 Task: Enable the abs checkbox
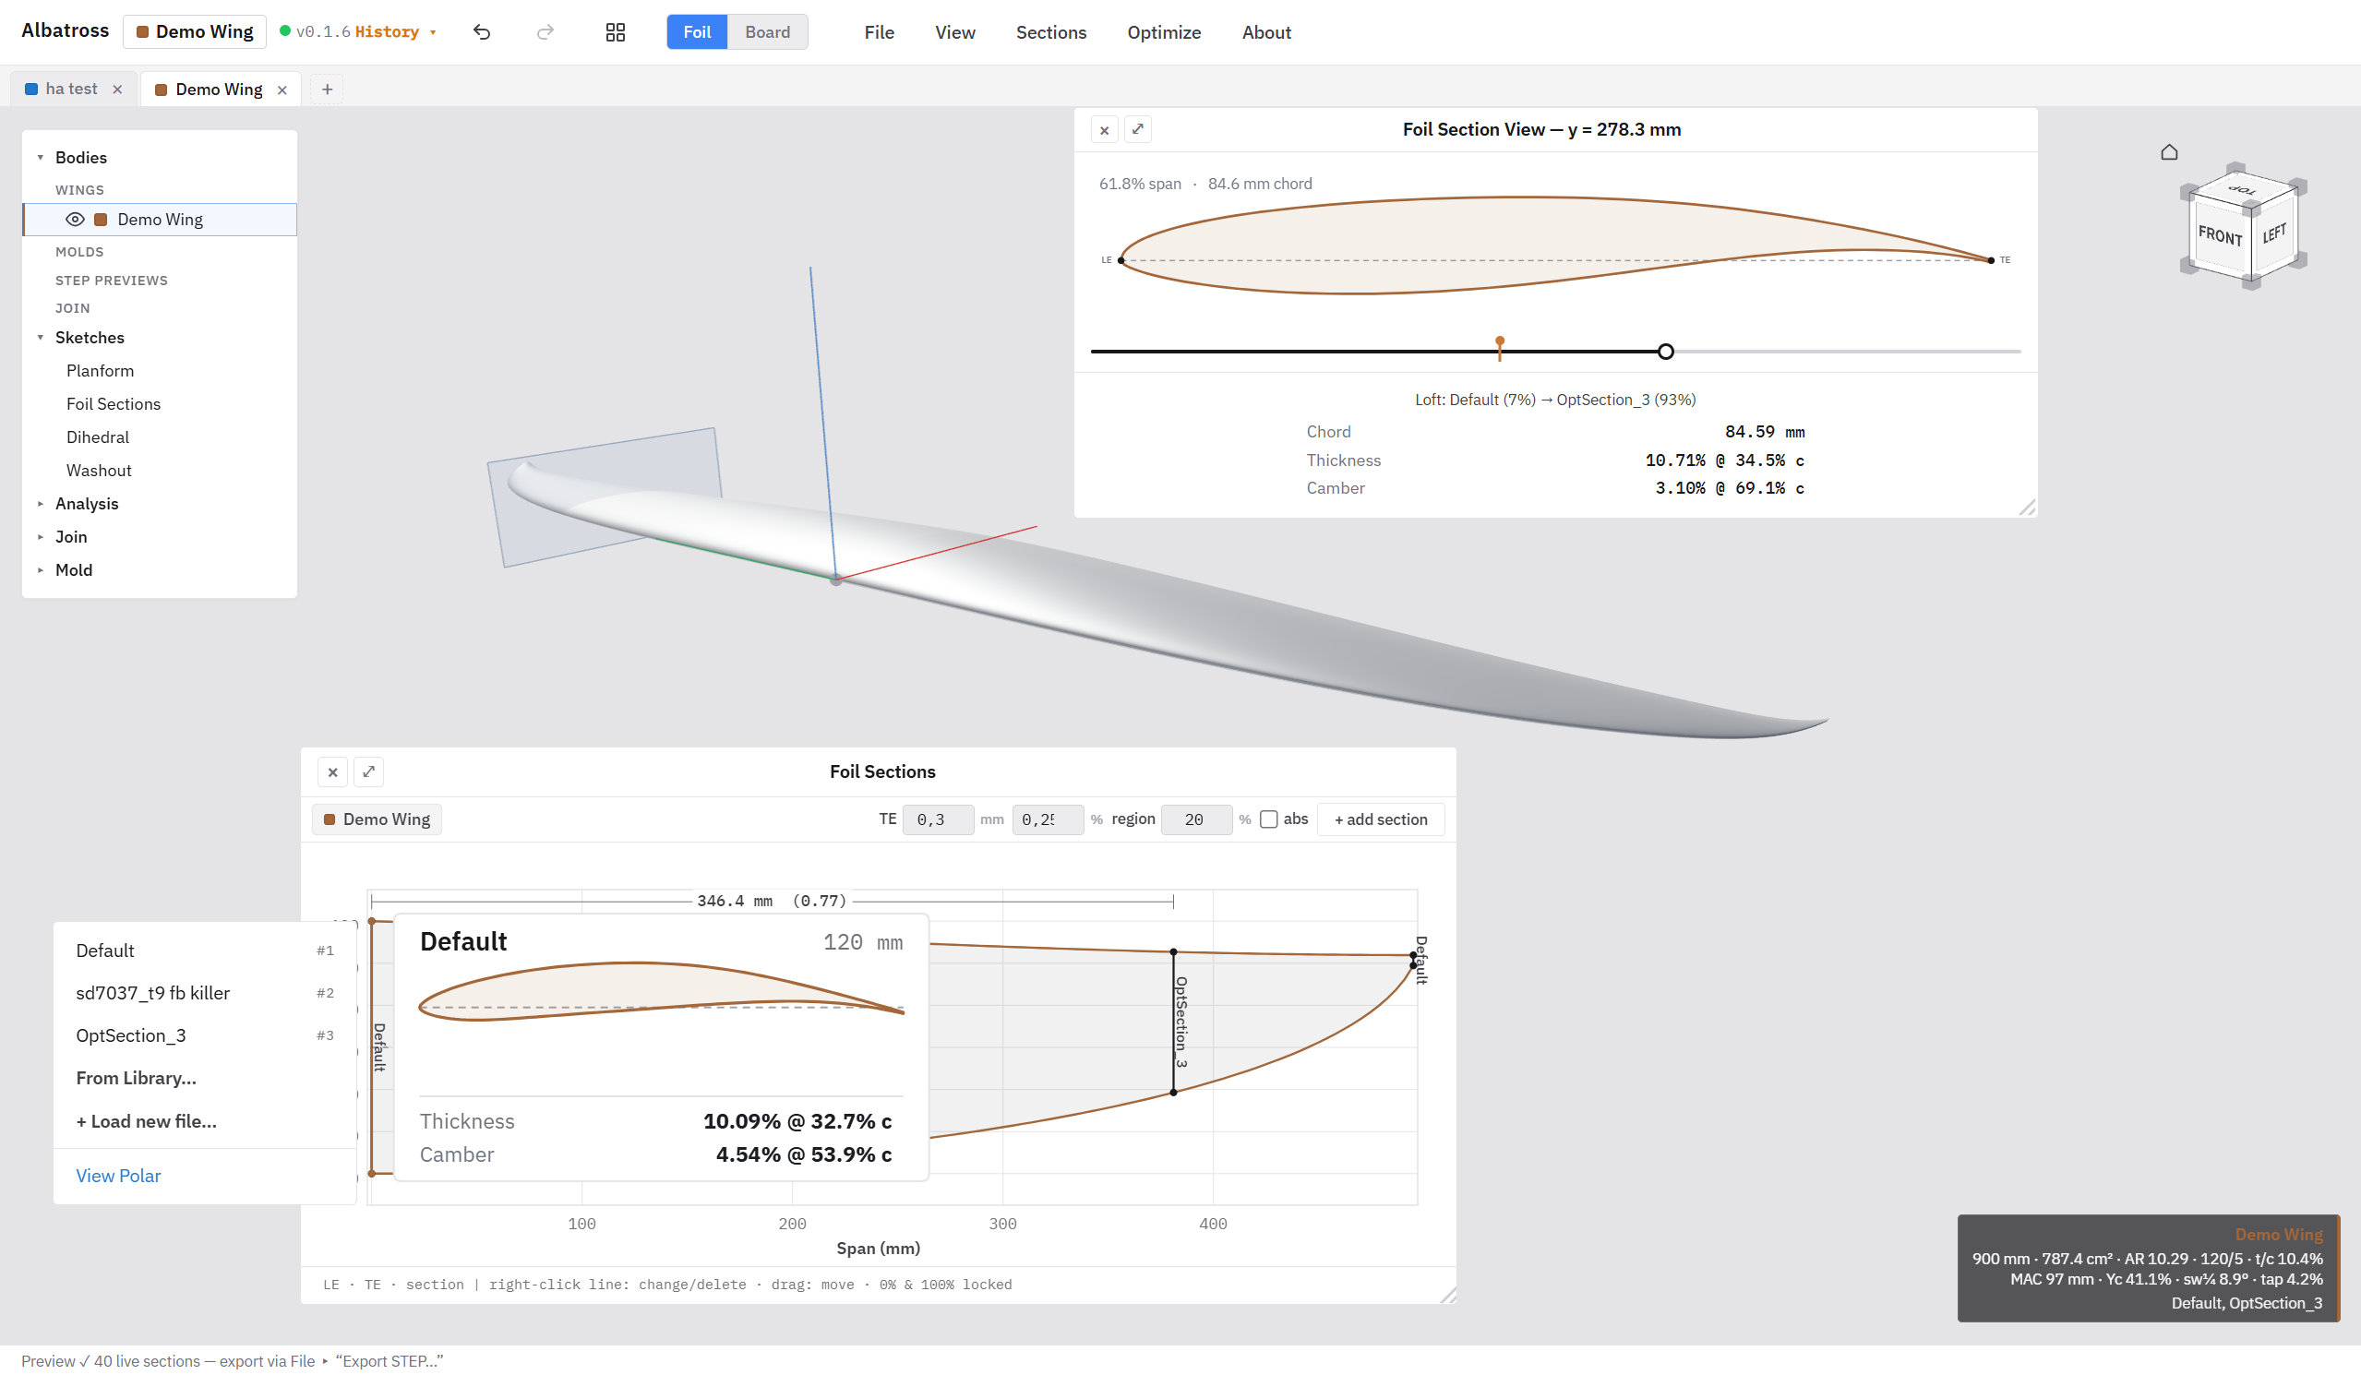(1268, 819)
